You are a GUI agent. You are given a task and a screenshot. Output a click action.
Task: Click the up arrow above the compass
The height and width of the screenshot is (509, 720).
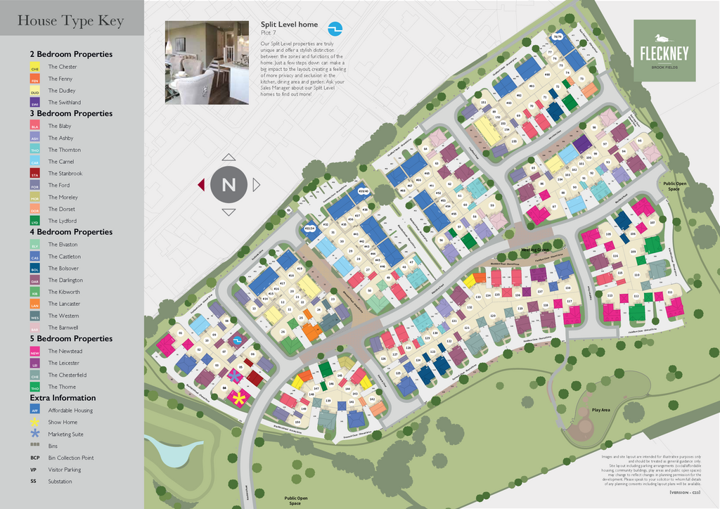[229, 157]
